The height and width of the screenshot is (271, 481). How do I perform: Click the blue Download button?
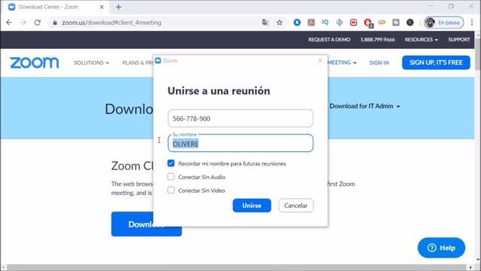point(147,224)
